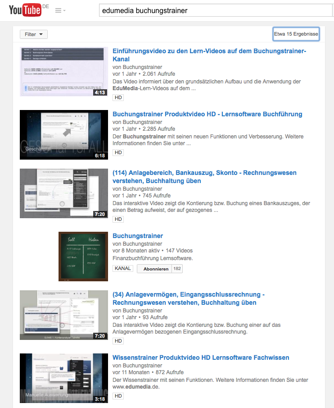This screenshot has width=334, height=408.
Task: Click the text vor 1 Jahr • 745 Aufrufe
Action: 141,196
